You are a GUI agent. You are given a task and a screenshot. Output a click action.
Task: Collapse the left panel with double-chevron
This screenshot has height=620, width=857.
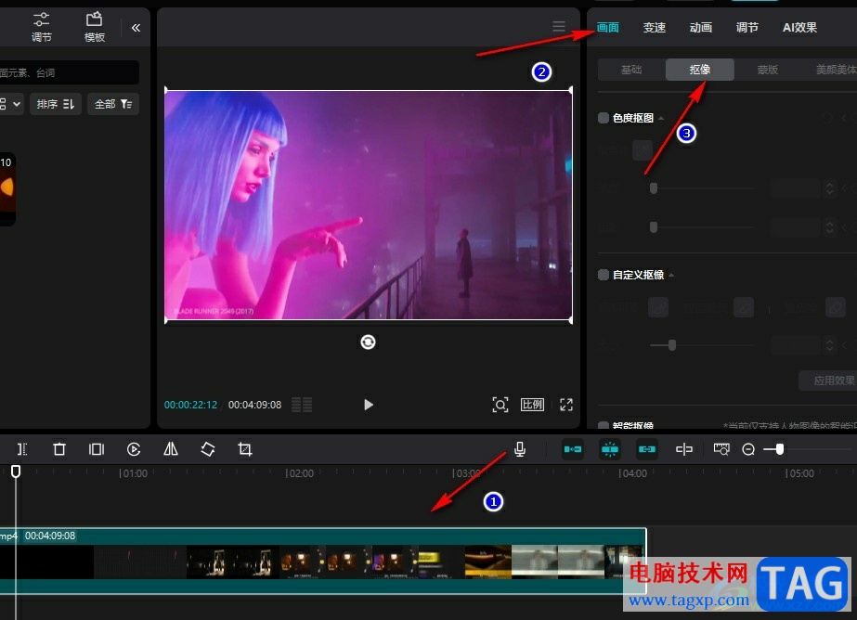pos(136,28)
